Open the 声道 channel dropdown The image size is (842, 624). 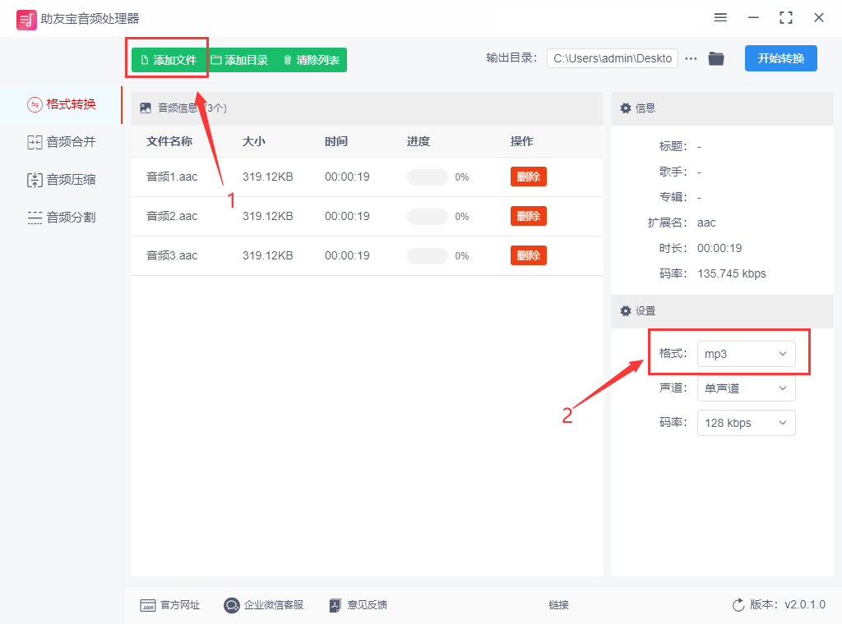tap(746, 388)
